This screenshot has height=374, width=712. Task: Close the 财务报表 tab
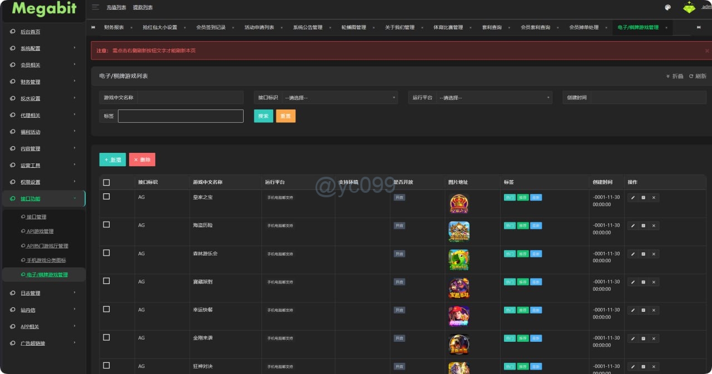[131, 27]
